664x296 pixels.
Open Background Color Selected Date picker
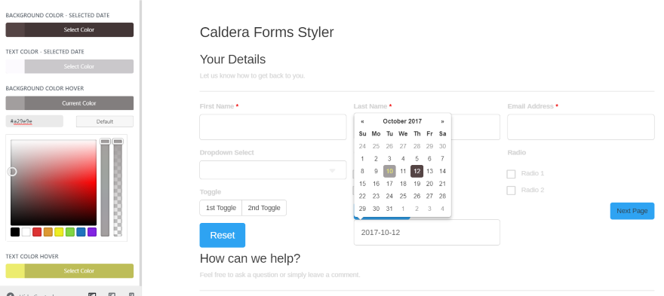[x=69, y=29]
